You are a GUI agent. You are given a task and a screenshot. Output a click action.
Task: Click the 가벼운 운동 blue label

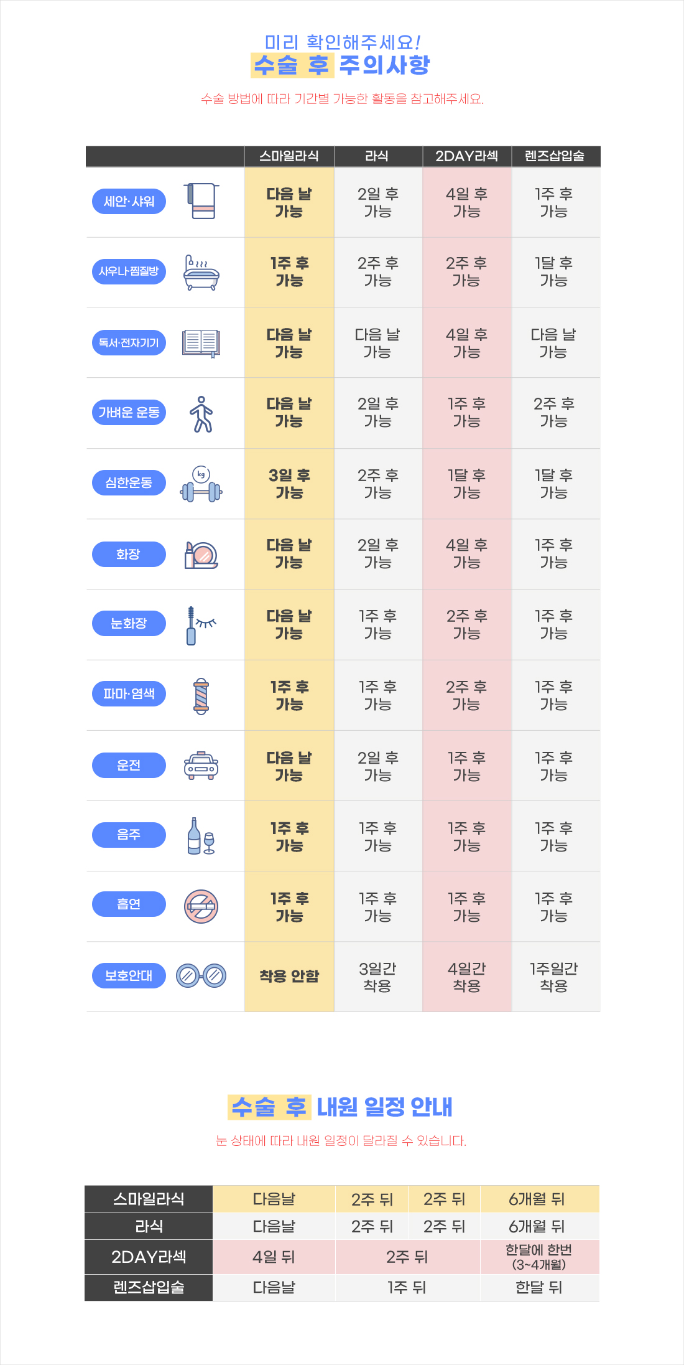click(x=129, y=412)
